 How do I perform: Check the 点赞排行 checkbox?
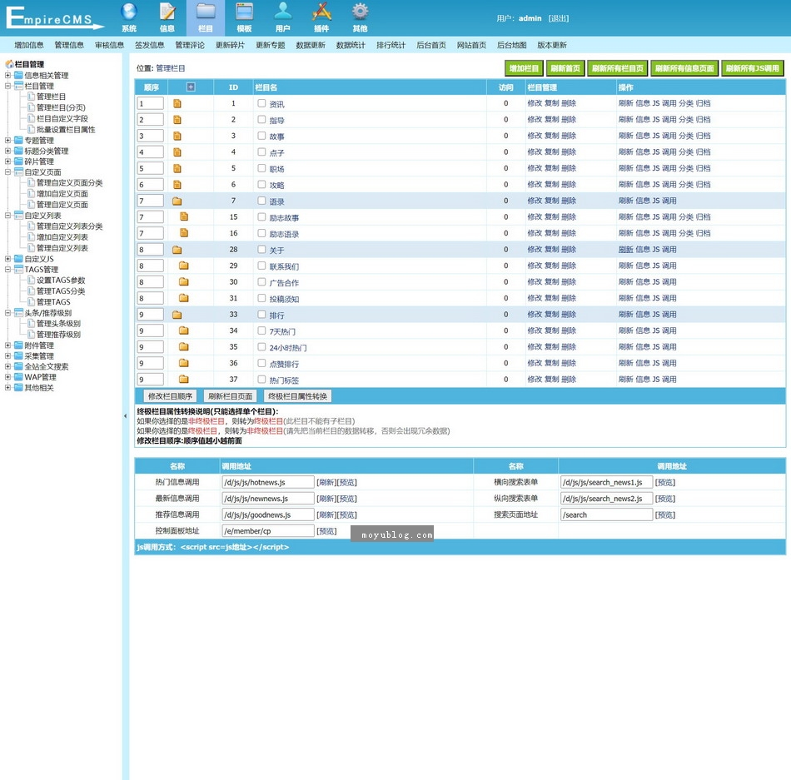(x=261, y=363)
